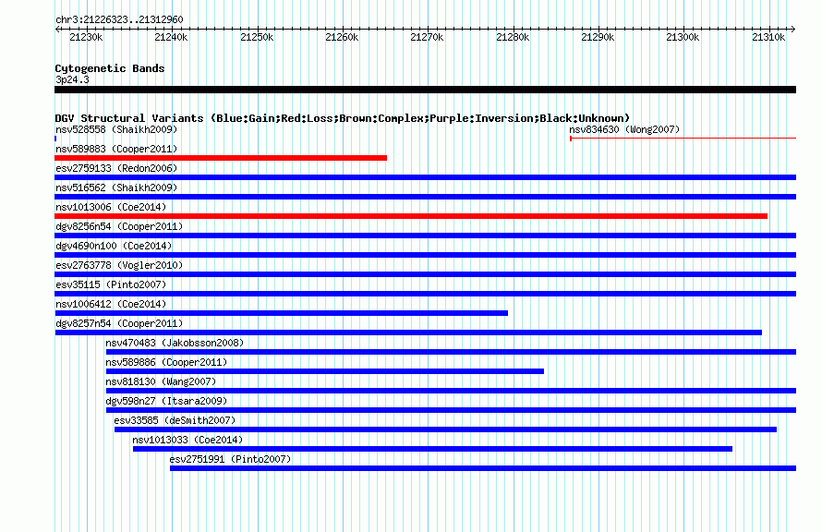This screenshot has width=822, height=532.
Task: Click the nsv834630 (Wong2007) variant label
Action: (623, 129)
